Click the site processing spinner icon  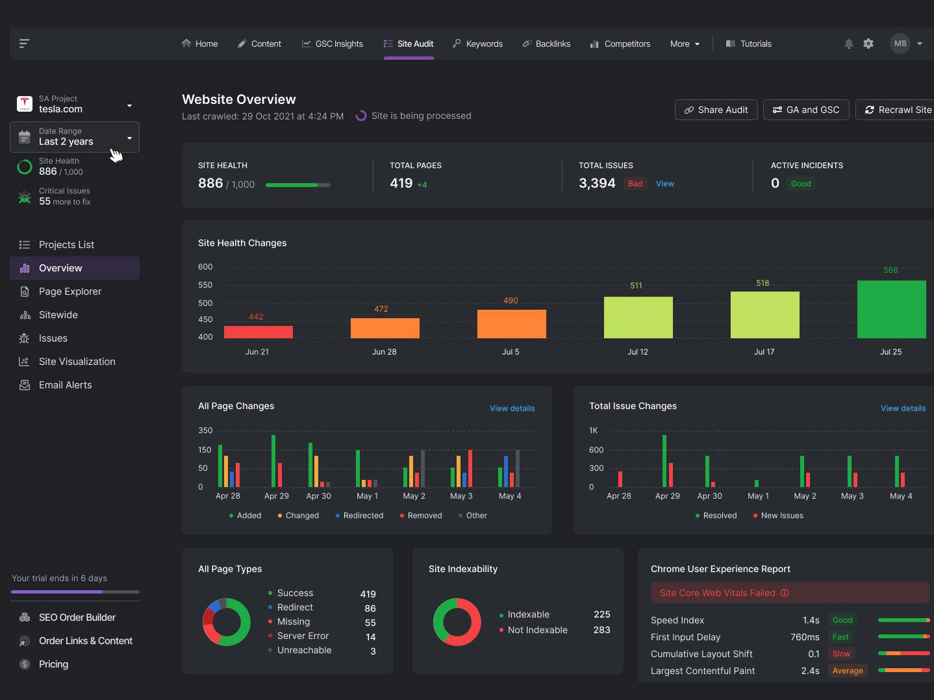[361, 116]
